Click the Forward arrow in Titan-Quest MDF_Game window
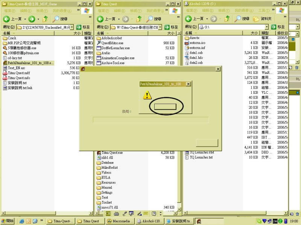 point(32,19)
